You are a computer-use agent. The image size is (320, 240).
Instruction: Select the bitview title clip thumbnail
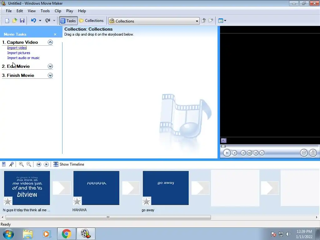click(x=27, y=188)
